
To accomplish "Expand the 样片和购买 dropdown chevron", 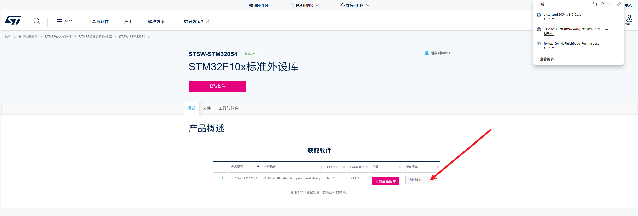I will tap(317, 5).
